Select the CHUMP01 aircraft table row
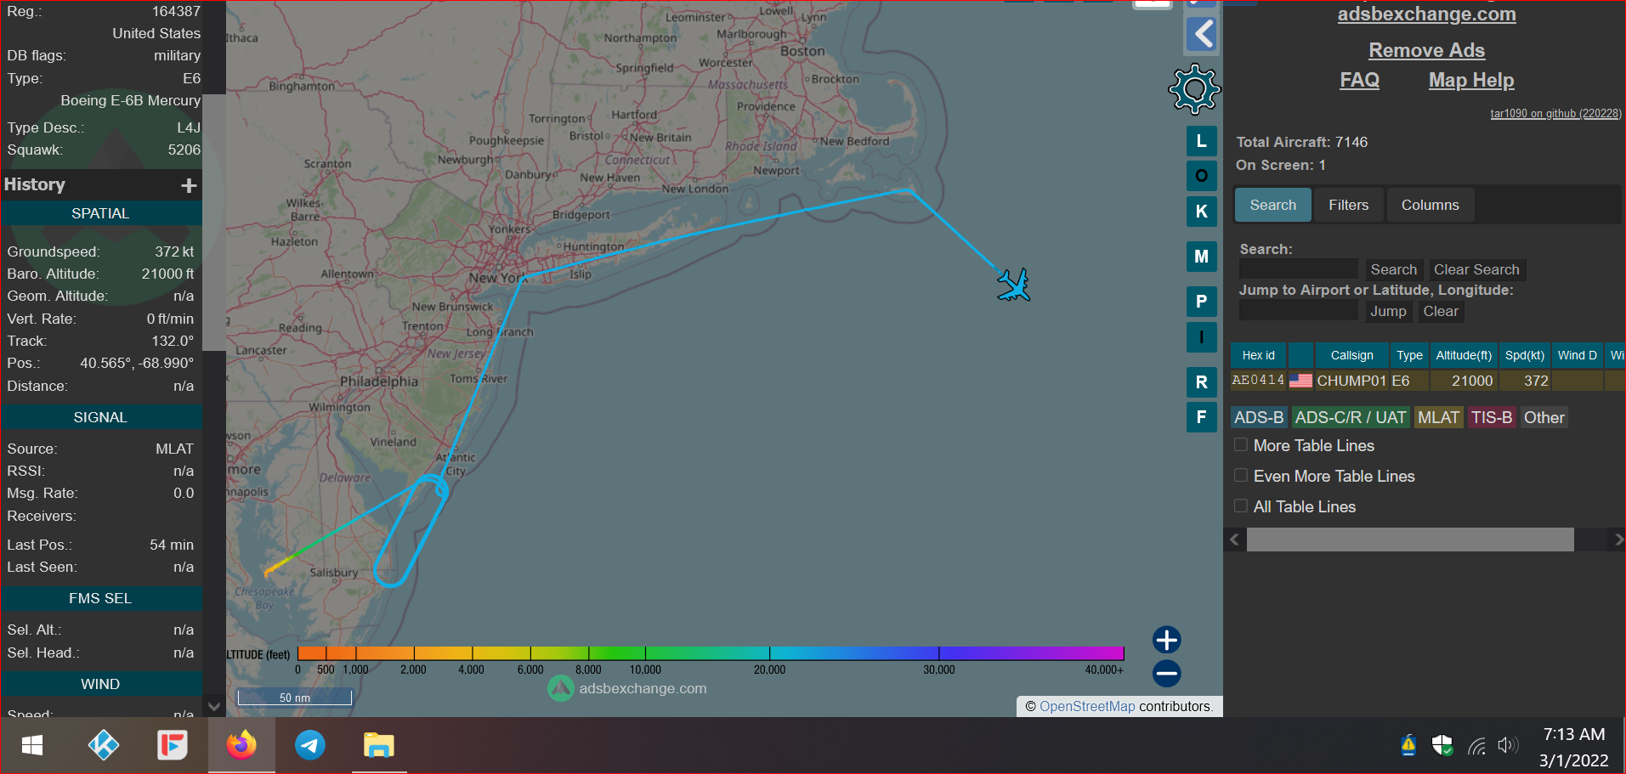The image size is (1626, 774). click(x=1428, y=381)
